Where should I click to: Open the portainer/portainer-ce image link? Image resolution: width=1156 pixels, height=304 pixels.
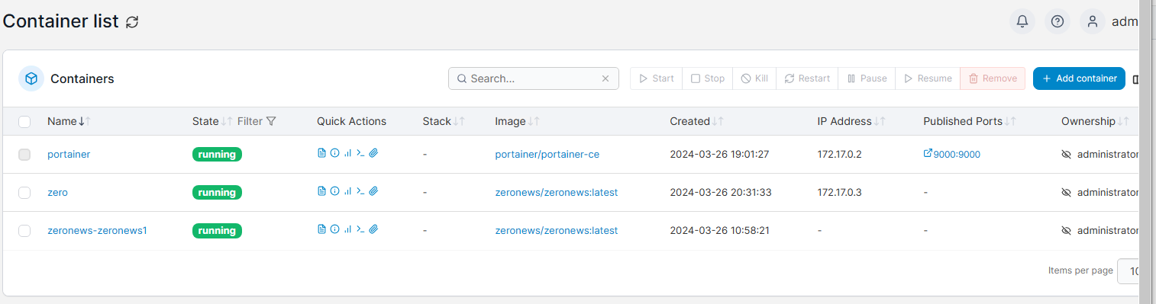[x=547, y=154]
